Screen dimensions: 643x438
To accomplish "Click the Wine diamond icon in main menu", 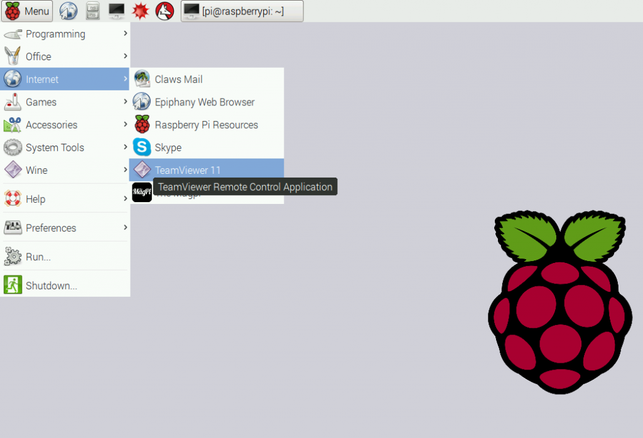I will tap(13, 169).
